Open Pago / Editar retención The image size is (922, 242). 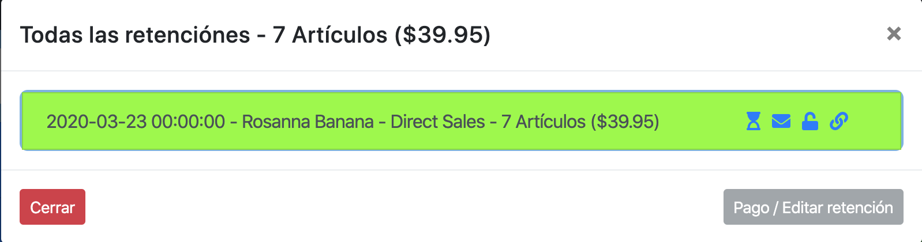pos(813,207)
